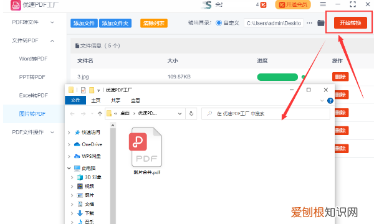Image resolution: width=374 pixels, height=224 pixels.
Task: Click the folder icon in Explorer address bar
Action: 109,113
